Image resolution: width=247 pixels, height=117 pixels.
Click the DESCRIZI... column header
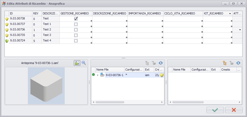(51, 13)
